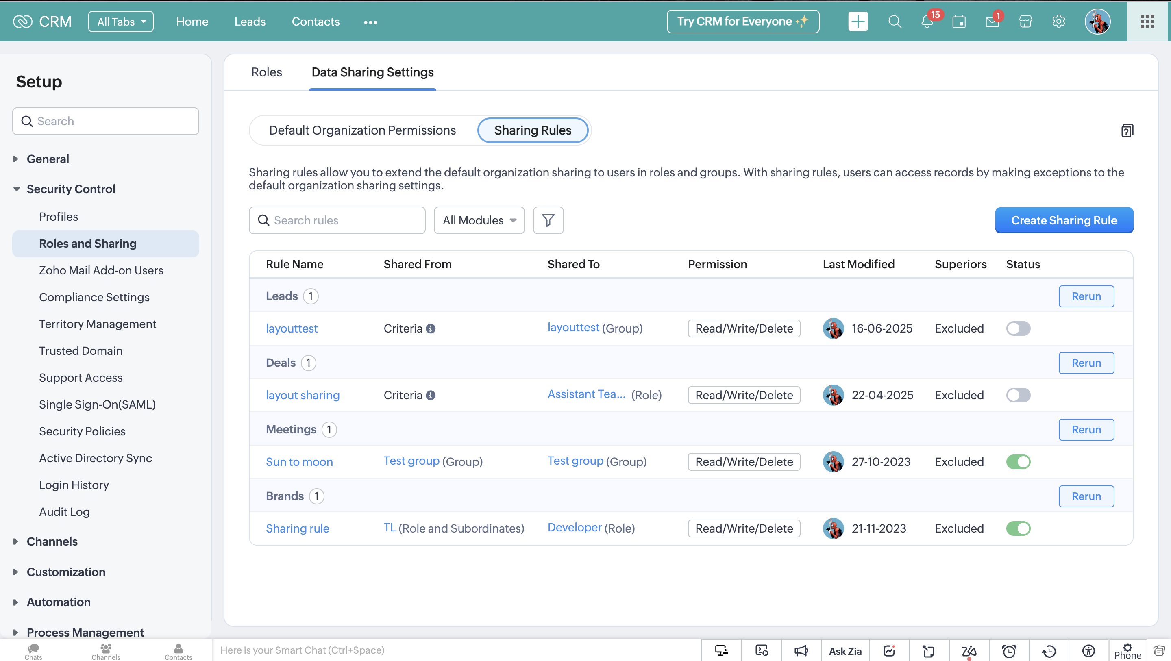This screenshot has height=661, width=1171.
Task: Turn off Sharing rule status toggle
Action: 1018,528
